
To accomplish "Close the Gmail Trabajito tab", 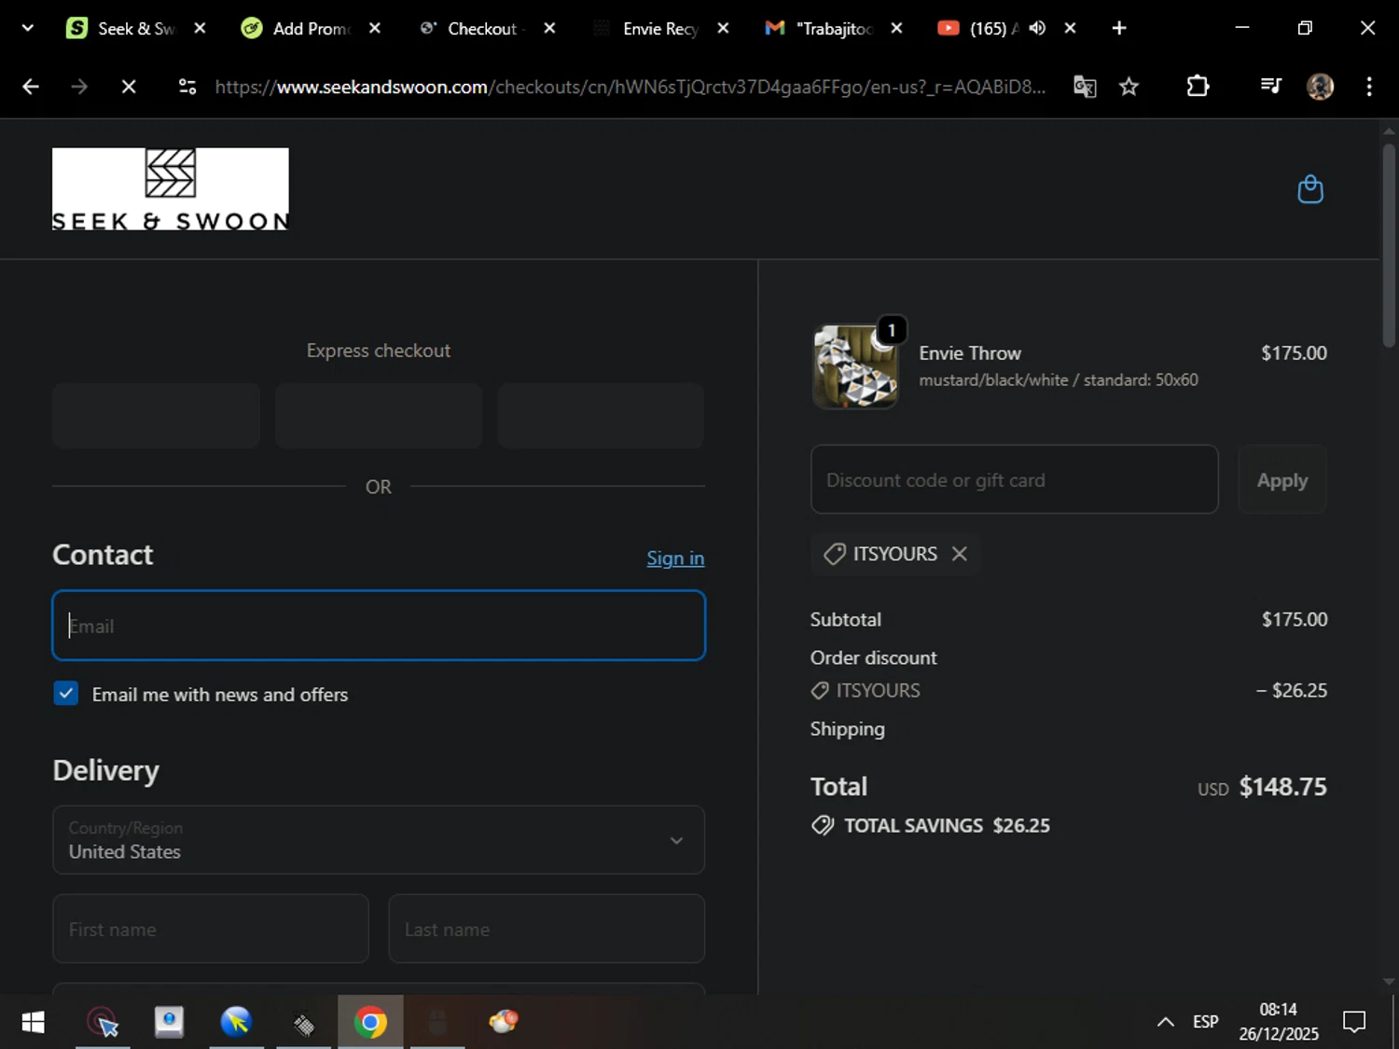I will coord(896,28).
